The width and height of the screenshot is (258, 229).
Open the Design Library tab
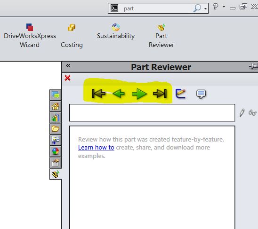coord(56,118)
